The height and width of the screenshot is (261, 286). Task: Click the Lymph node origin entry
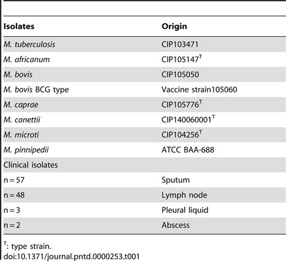coord(185,195)
